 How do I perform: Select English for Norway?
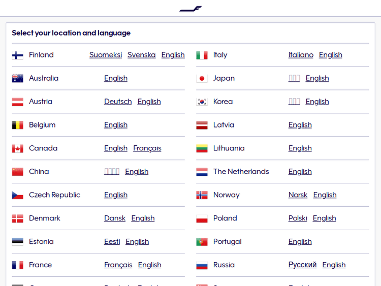coord(325,195)
